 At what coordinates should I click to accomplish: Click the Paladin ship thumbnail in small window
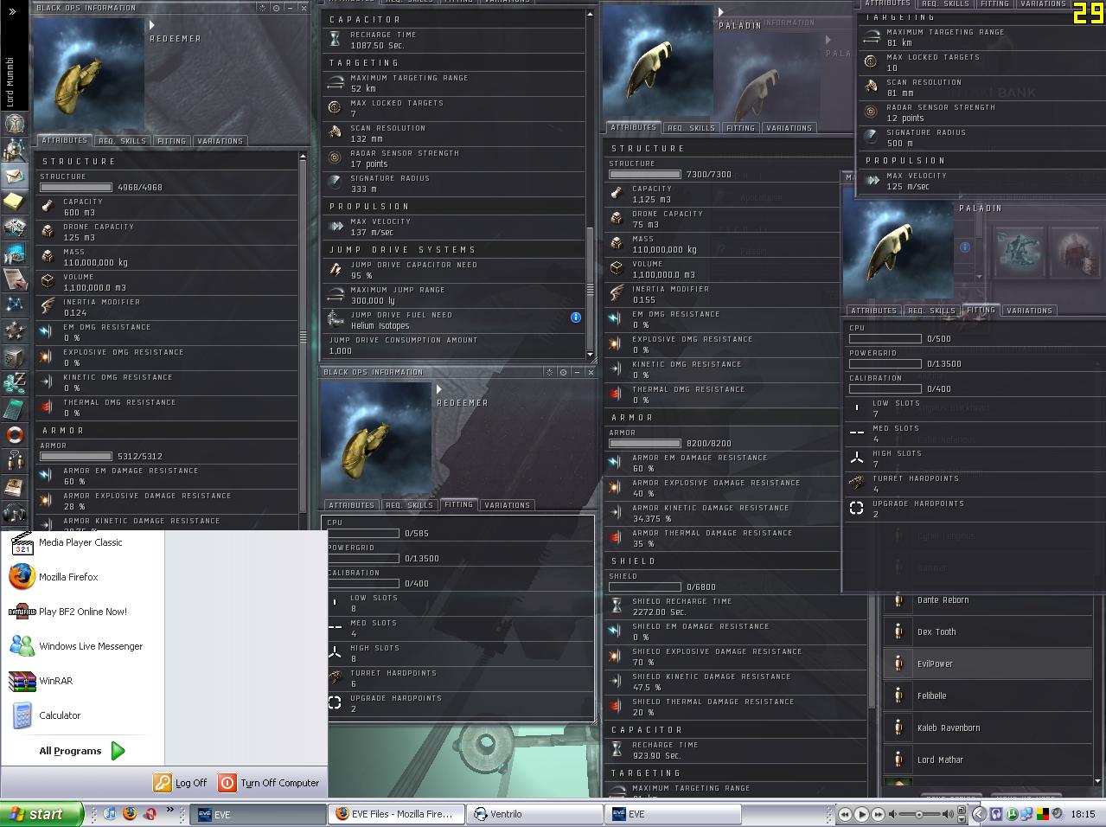(x=898, y=243)
